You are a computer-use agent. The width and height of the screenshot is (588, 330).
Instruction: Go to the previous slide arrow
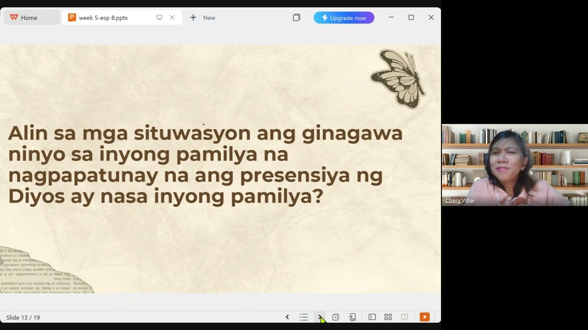coord(287,317)
